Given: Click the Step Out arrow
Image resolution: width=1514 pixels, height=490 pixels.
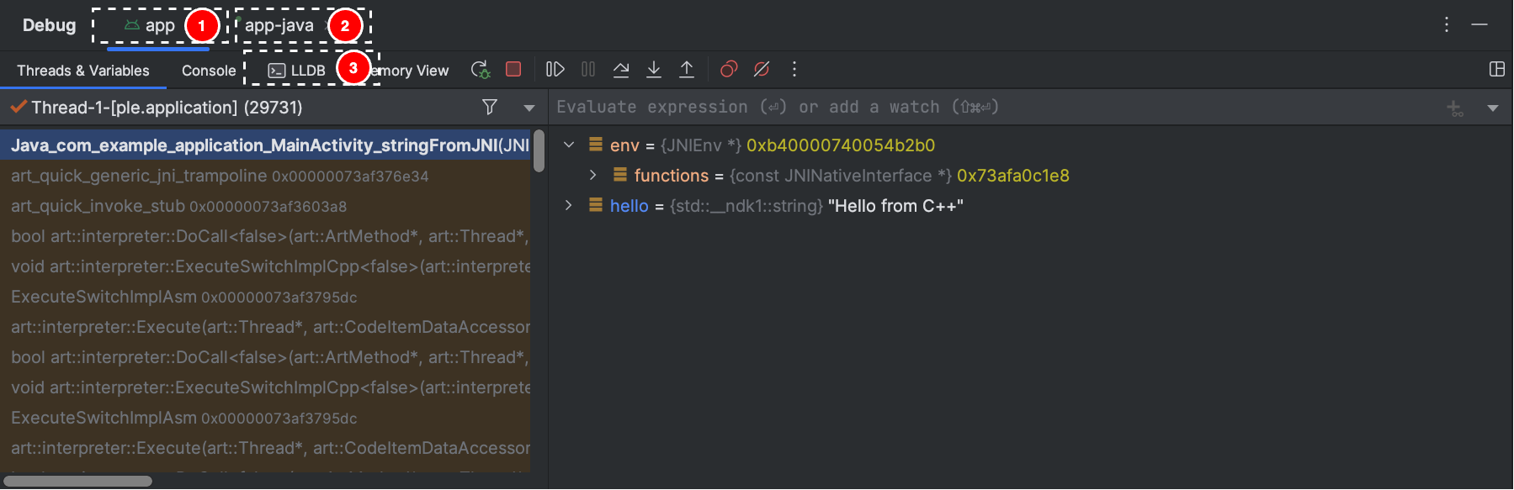Looking at the screenshot, I should pos(687,69).
